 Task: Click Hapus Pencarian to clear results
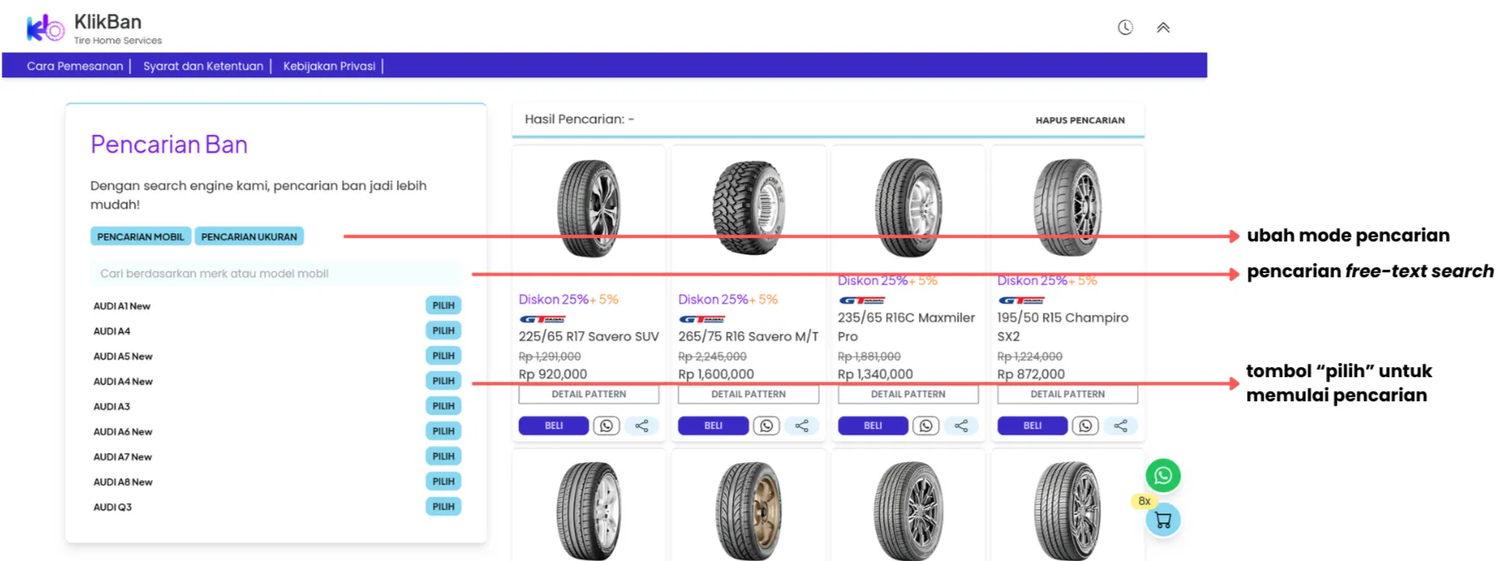(1080, 120)
